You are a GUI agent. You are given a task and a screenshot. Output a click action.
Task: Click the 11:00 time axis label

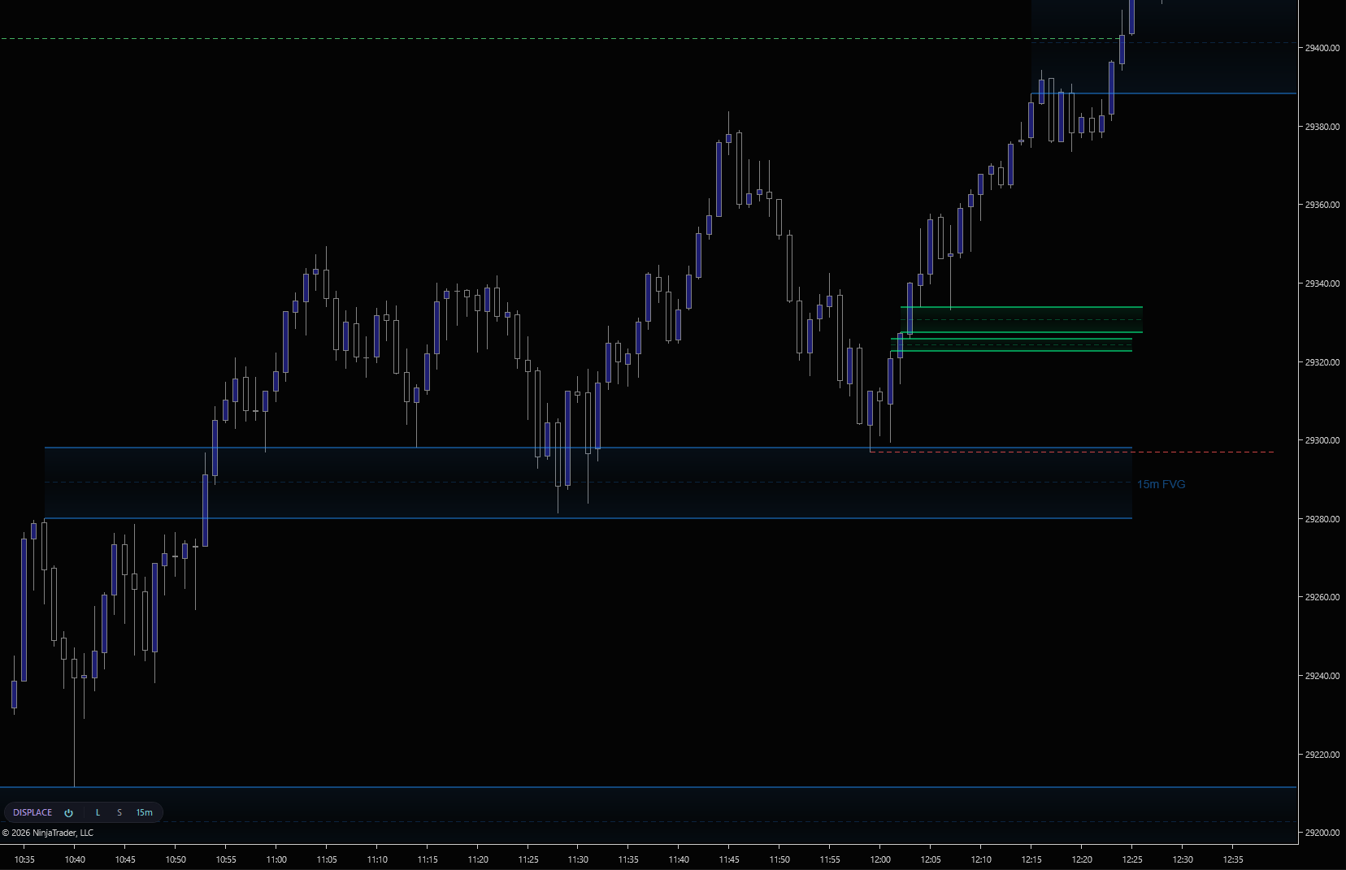click(x=276, y=859)
